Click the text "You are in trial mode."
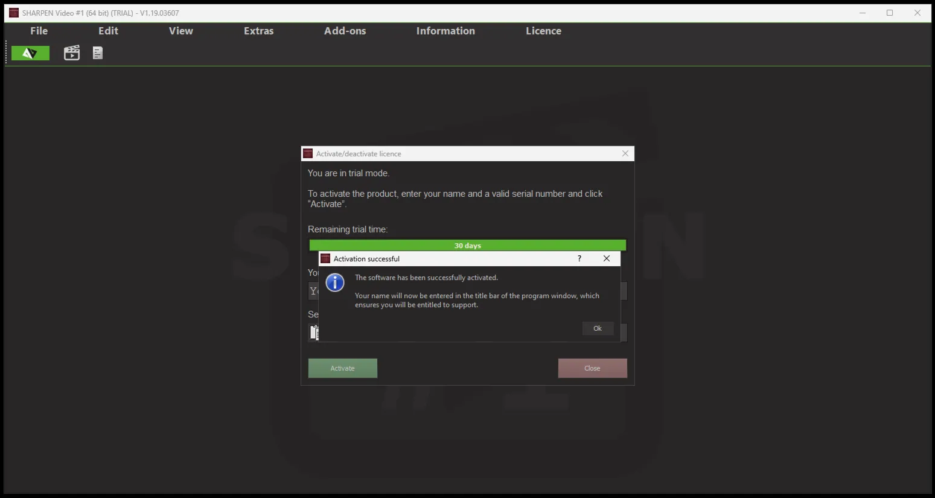The width and height of the screenshot is (935, 498). [349, 173]
